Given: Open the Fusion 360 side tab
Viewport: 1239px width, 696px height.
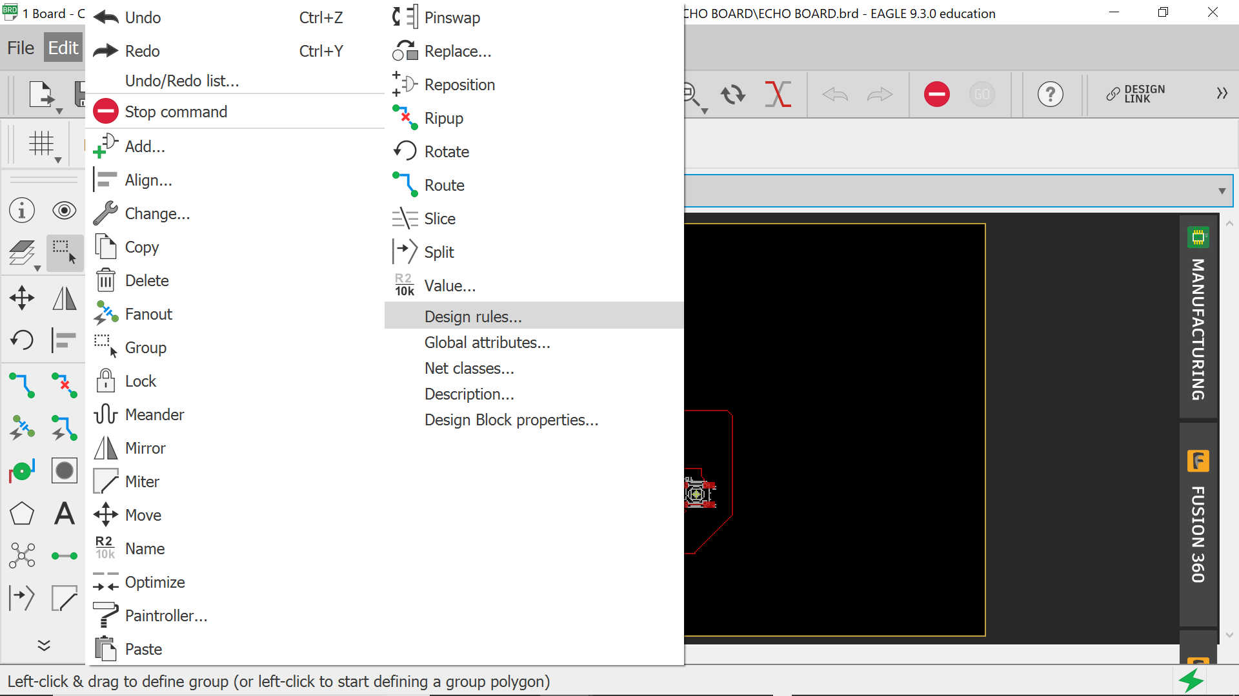Looking at the screenshot, I should (1198, 525).
